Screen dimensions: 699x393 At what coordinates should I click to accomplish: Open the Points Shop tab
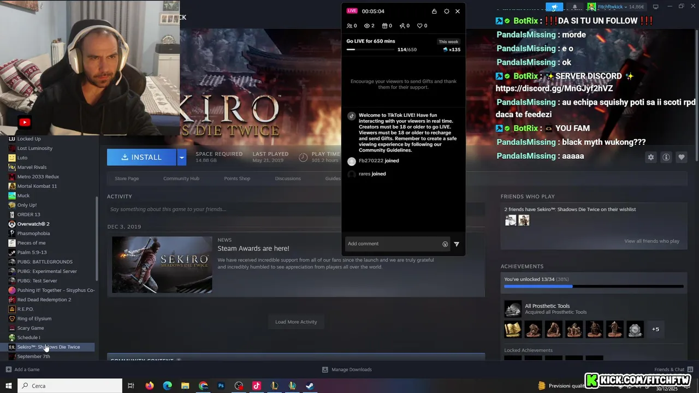237,178
